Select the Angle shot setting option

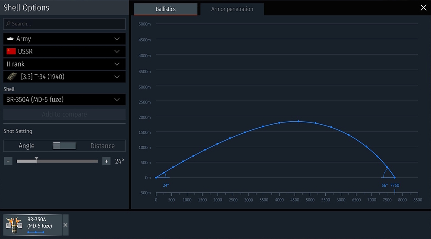[27, 146]
